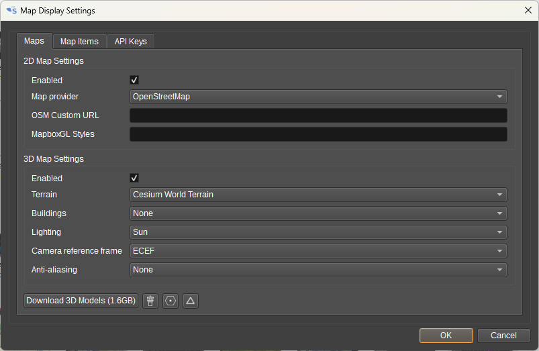
Task: Close the Map Display Settings dialog
Action: tap(528, 10)
